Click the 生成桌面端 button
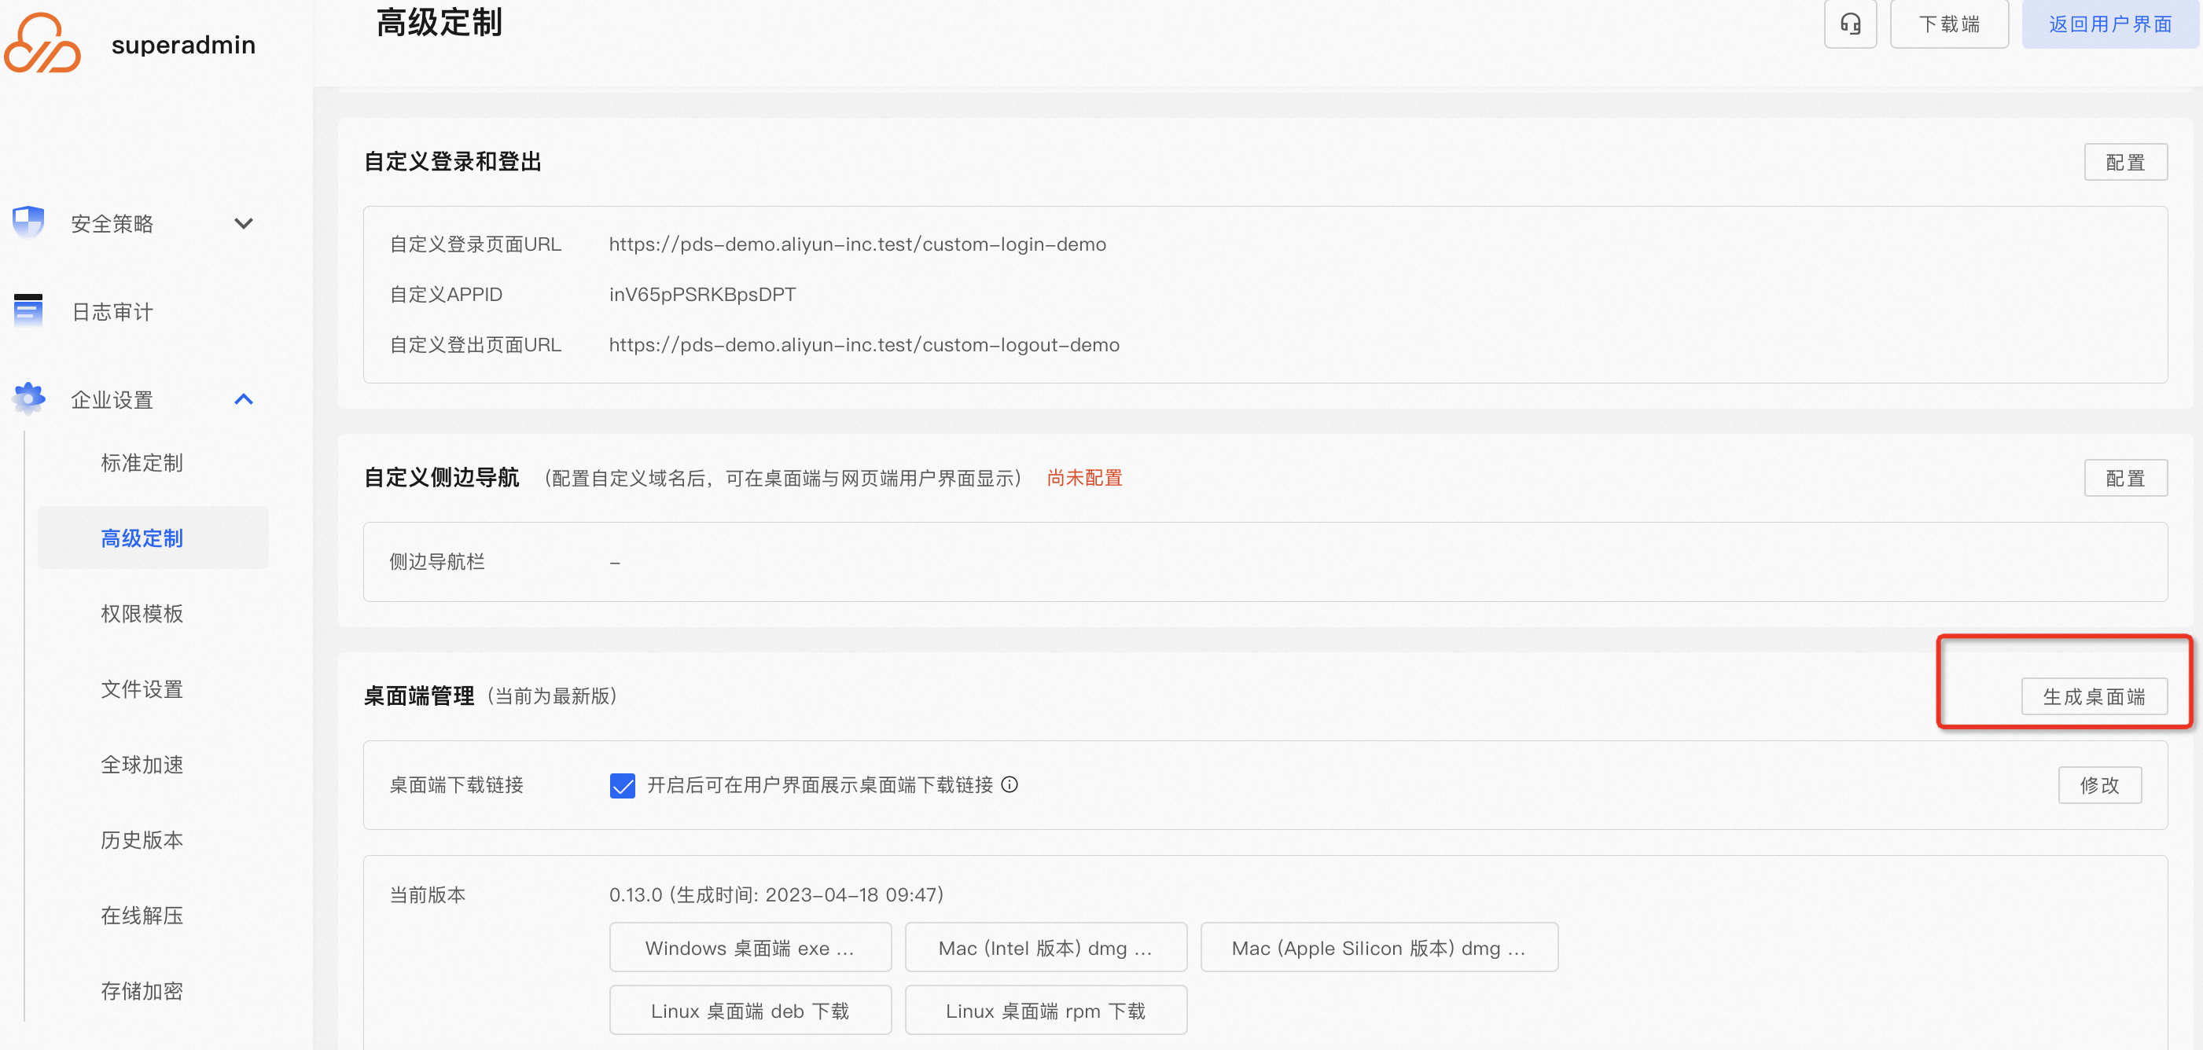Viewport: 2203px width, 1050px height. point(2094,696)
